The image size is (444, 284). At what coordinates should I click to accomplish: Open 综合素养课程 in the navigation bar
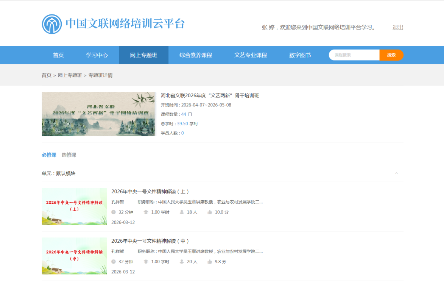pyautogui.click(x=196, y=55)
